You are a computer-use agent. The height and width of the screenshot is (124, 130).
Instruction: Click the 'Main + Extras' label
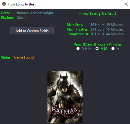coord(77,29)
